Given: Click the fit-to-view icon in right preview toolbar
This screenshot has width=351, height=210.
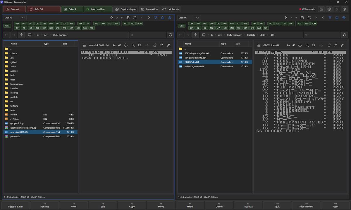Looking at the screenshot, I should 300,45.
